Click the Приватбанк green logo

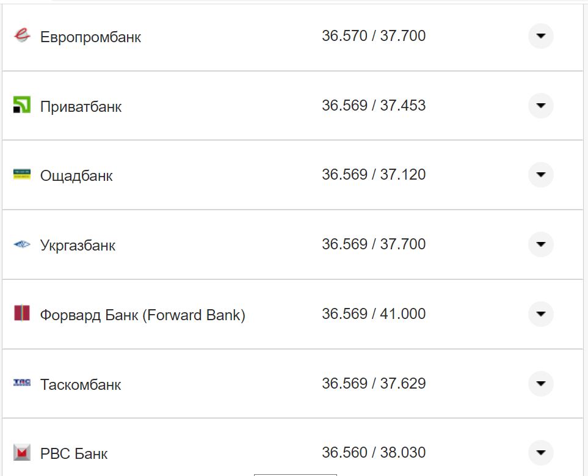point(22,105)
